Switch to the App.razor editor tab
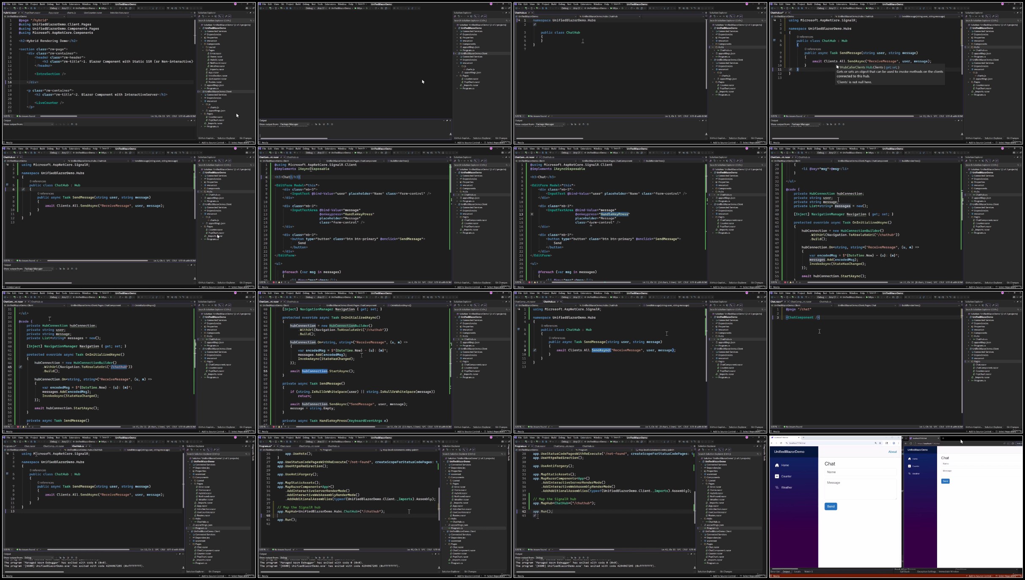The width and height of the screenshot is (1025, 580). pyautogui.click(x=54, y=13)
